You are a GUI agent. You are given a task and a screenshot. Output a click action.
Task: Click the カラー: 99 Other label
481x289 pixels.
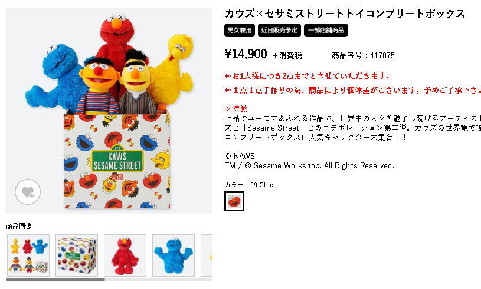250,185
